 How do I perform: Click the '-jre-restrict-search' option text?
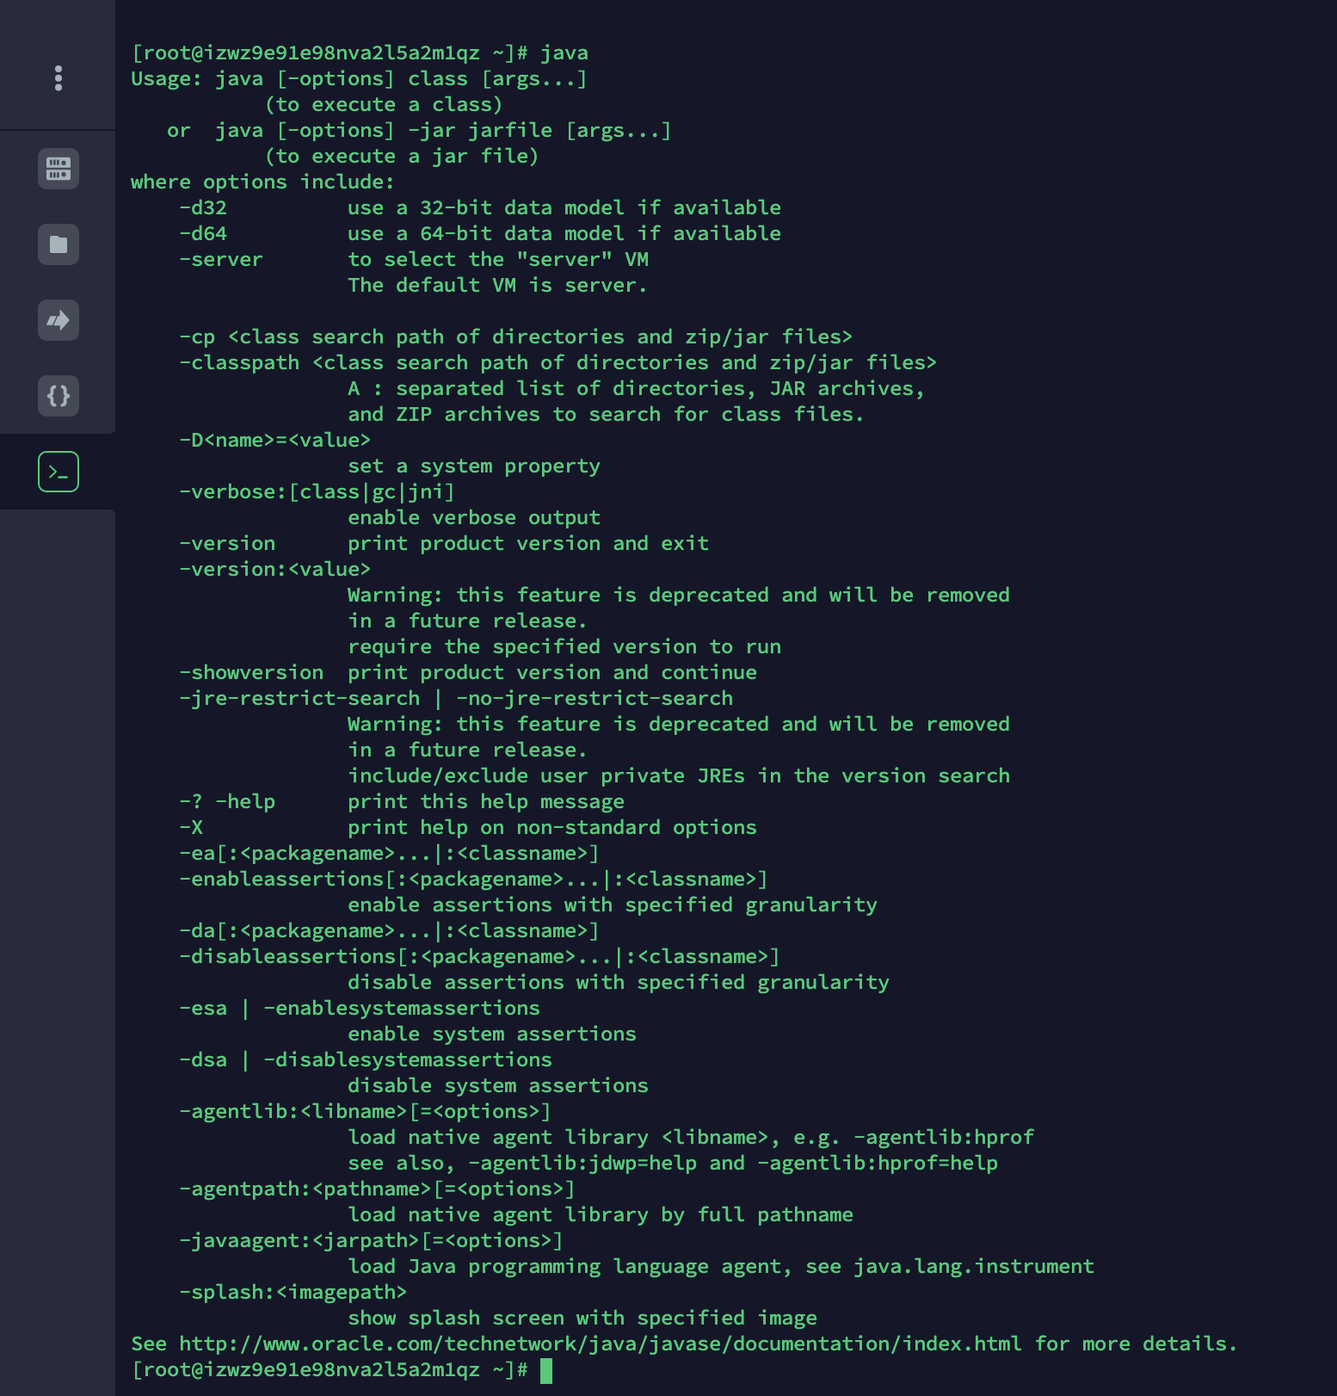coord(299,698)
